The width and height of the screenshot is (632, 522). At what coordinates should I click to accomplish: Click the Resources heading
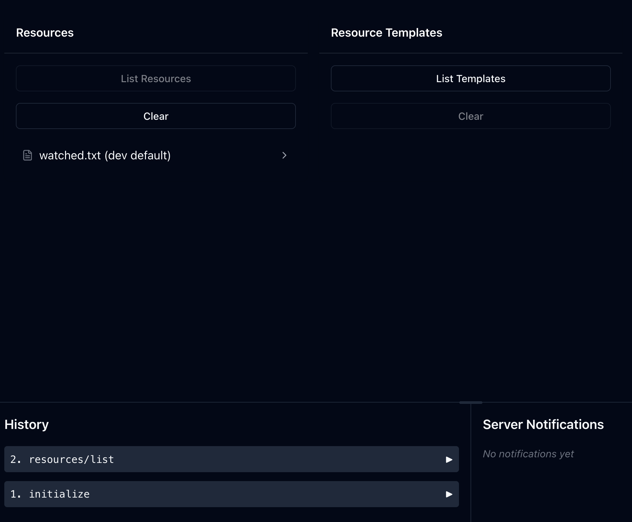[x=45, y=33]
